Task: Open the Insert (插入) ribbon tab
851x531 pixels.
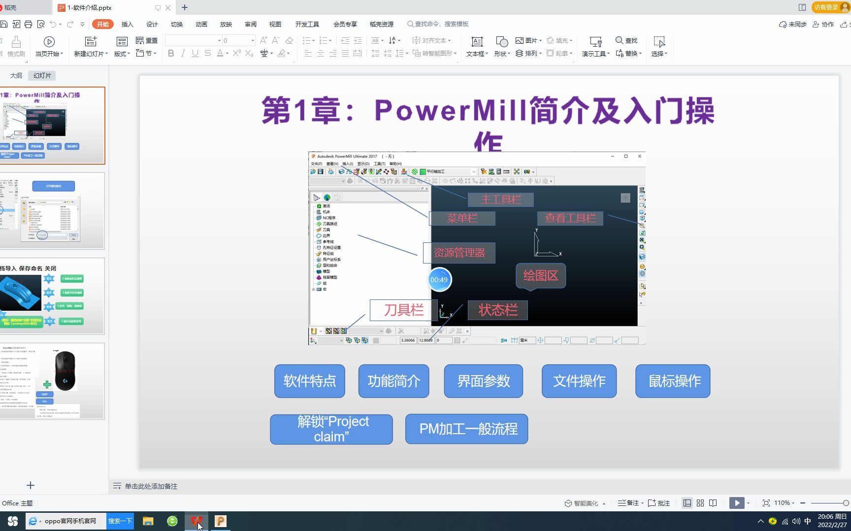Action: (x=128, y=24)
